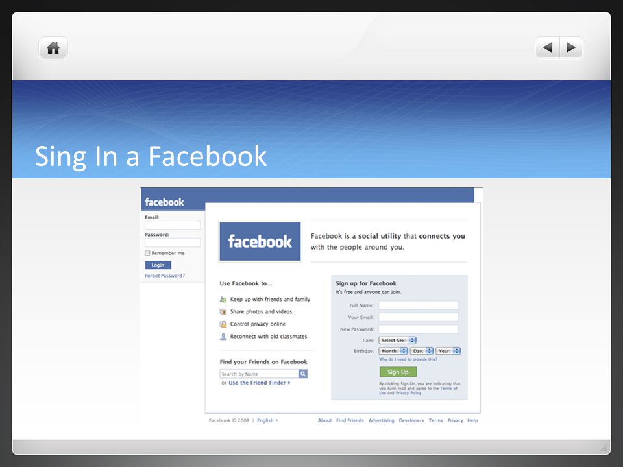Open the Terms footer link
This screenshot has width=623, height=467.
(435, 420)
